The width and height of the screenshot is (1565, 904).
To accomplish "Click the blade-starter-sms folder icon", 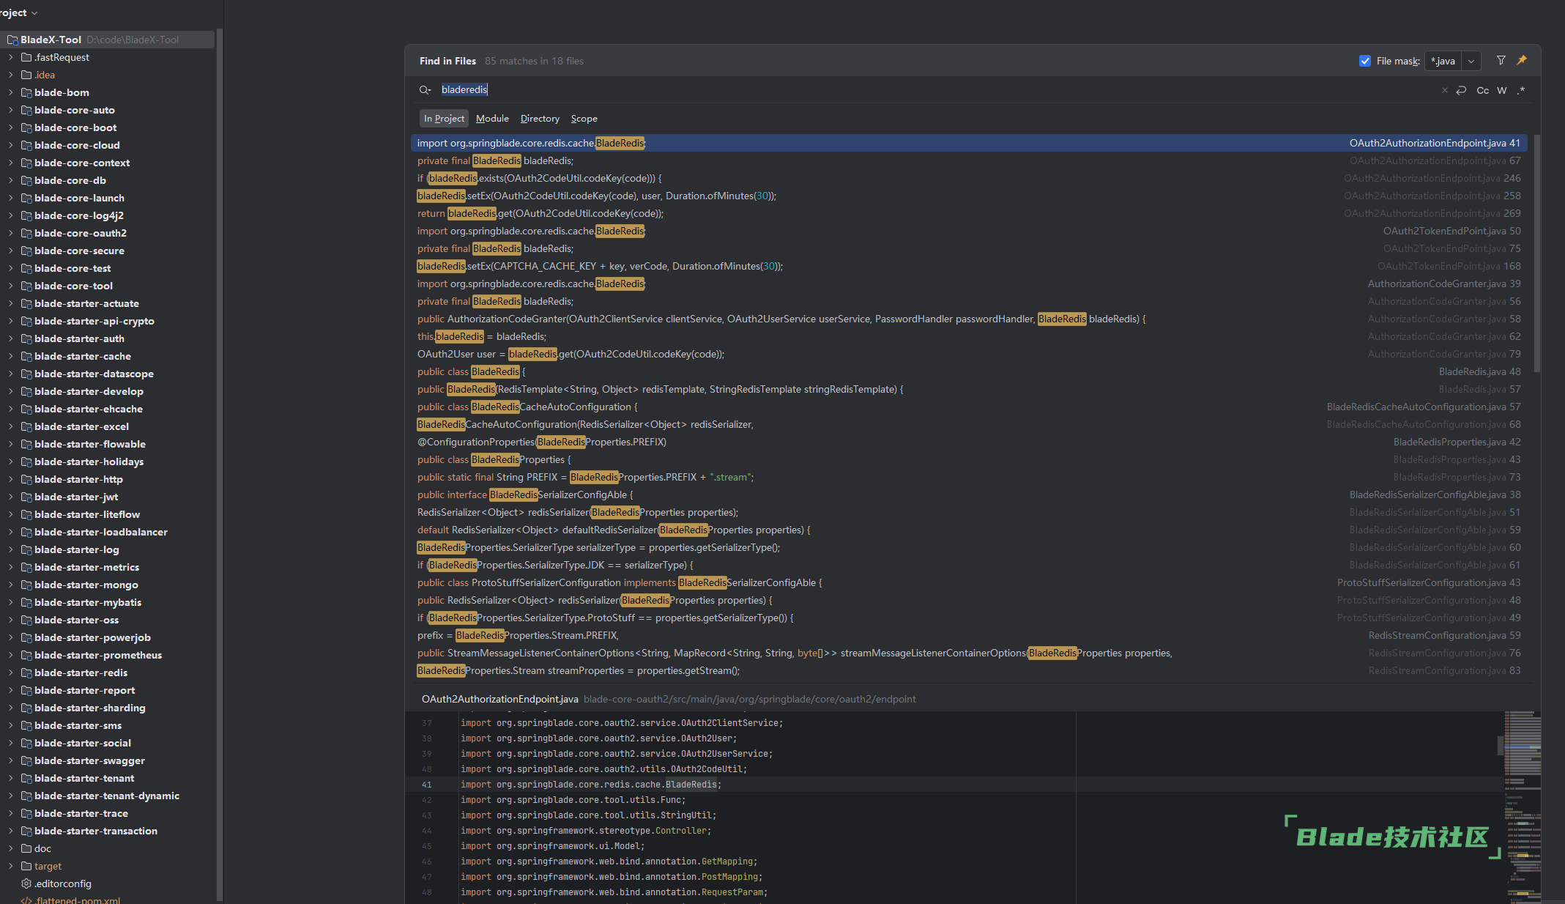I will pos(26,725).
